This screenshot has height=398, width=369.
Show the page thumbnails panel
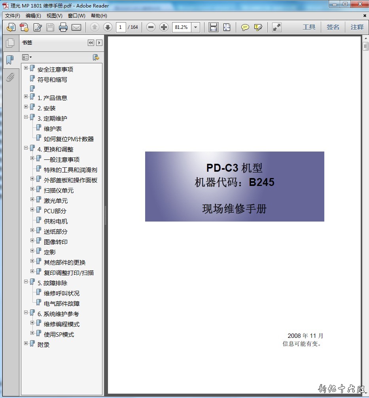coord(10,43)
